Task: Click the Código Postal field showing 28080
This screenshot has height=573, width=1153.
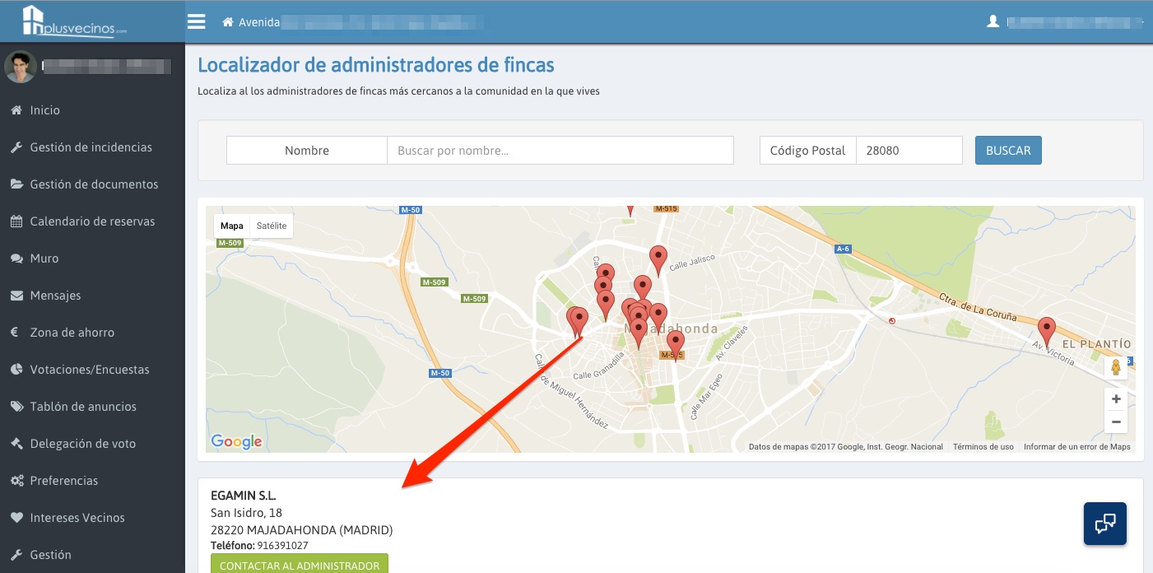Action: coord(909,151)
